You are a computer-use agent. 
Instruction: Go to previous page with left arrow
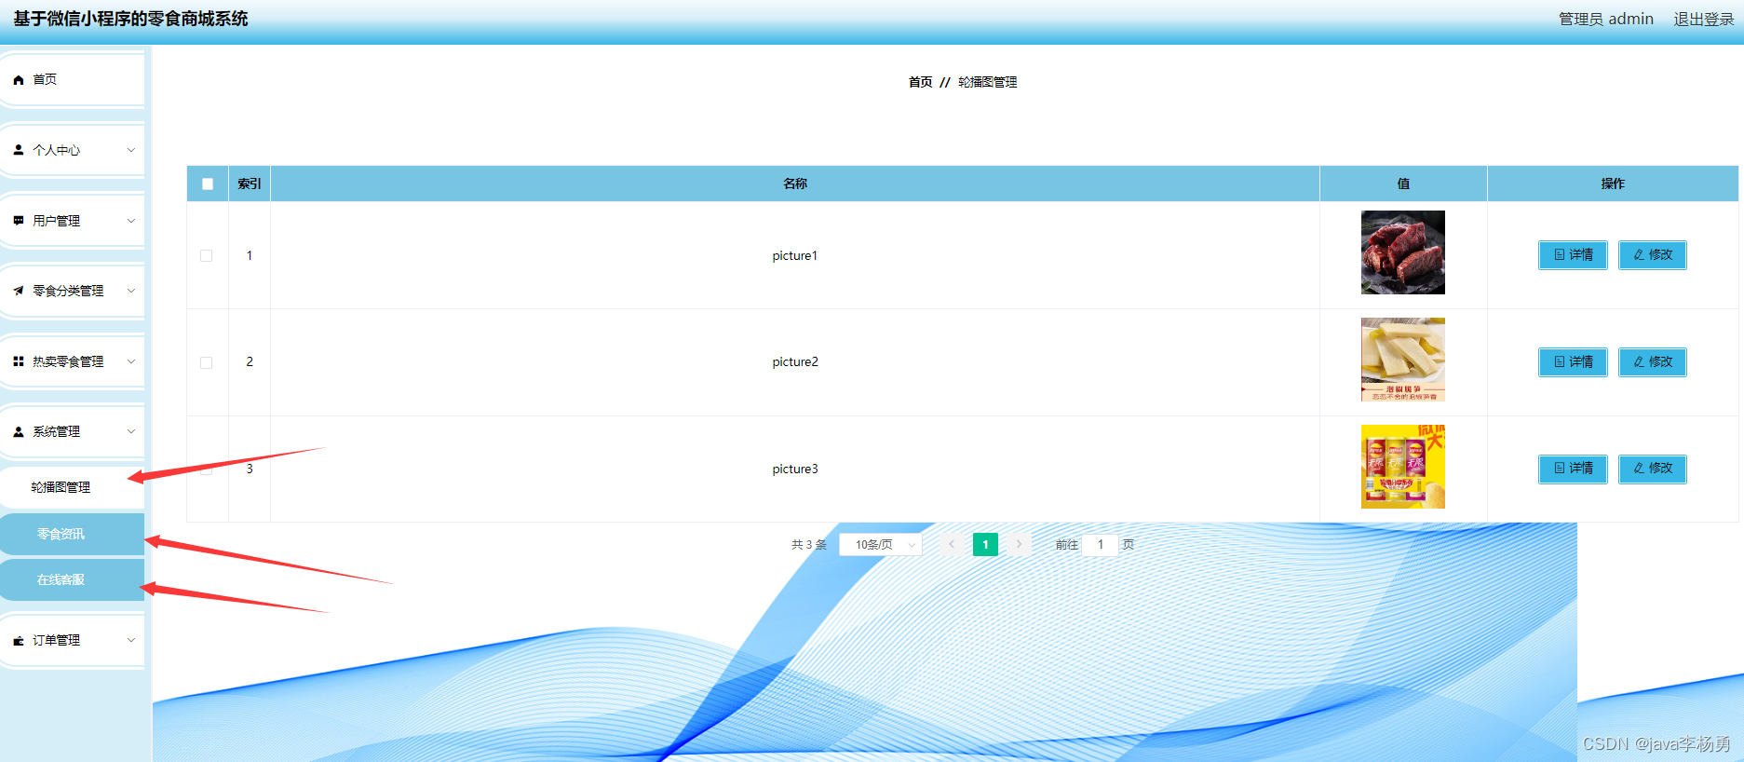click(952, 544)
